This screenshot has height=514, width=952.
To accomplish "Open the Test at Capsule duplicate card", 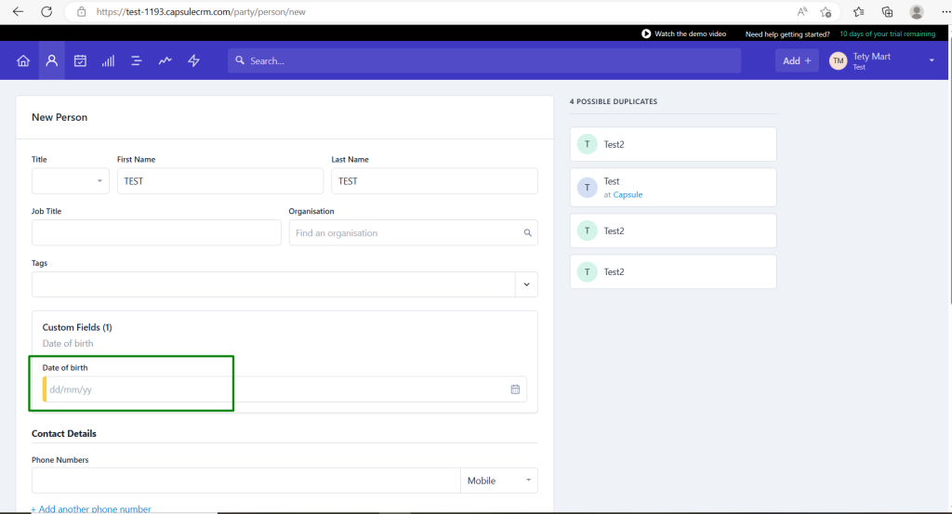I will point(673,188).
